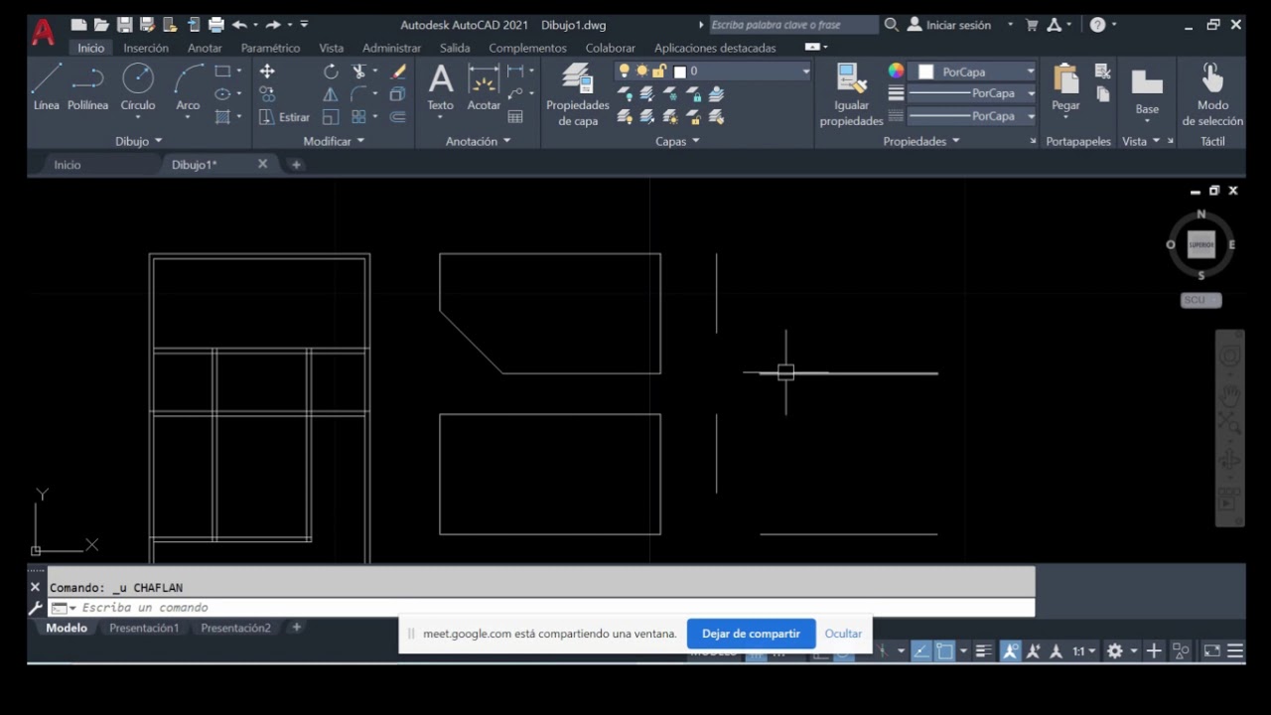This screenshot has height=715, width=1271.
Task: Toggle object snap in status bar
Action: pyautogui.click(x=944, y=651)
